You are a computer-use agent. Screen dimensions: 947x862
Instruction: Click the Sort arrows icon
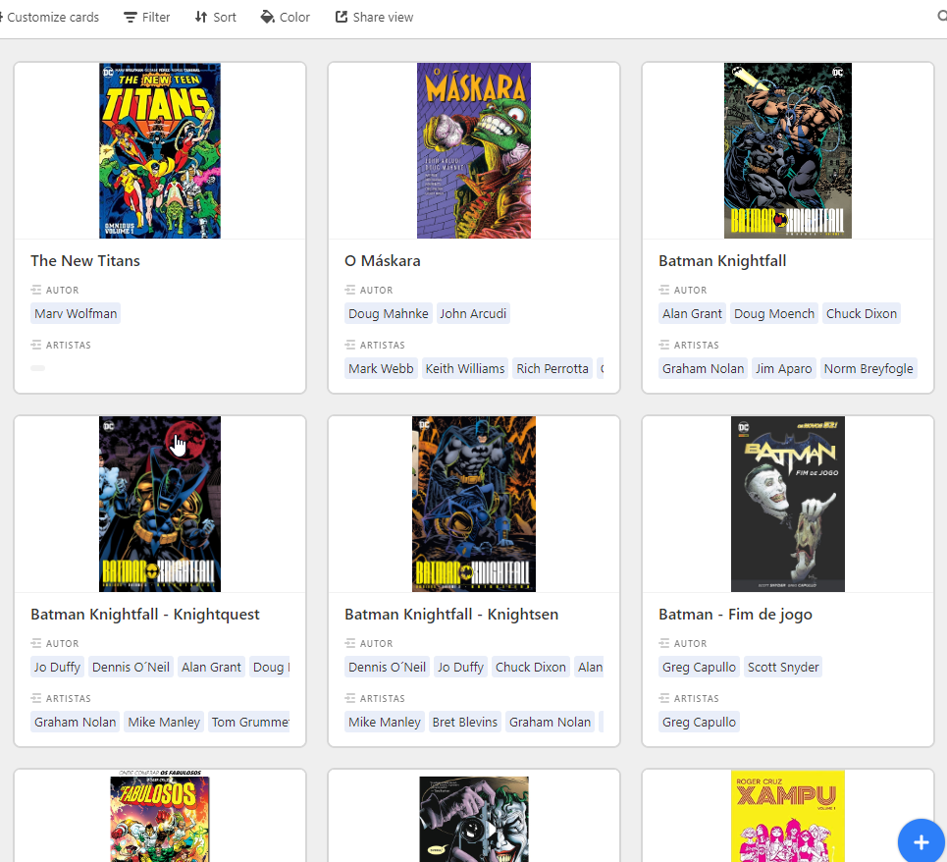click(x=201, y=17)
